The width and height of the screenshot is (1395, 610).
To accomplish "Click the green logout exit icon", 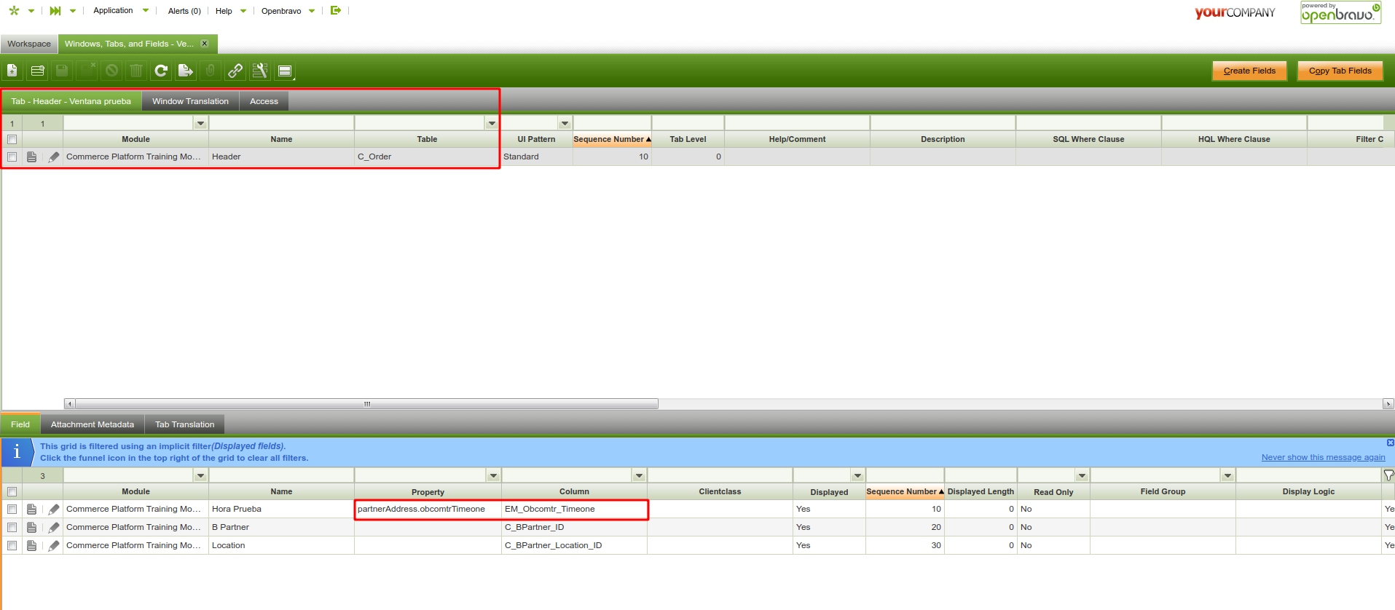I will click(x=335, y=10).
